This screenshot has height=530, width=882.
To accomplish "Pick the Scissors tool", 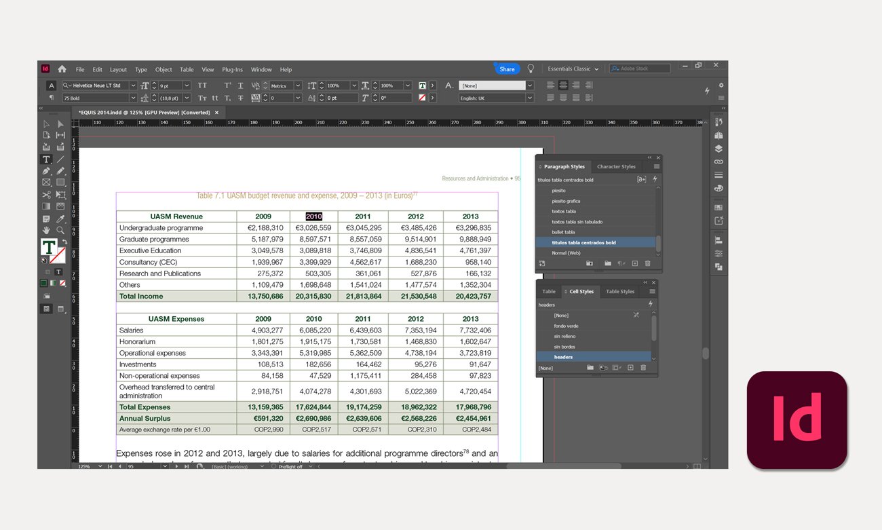I will [x=46, y=195].
